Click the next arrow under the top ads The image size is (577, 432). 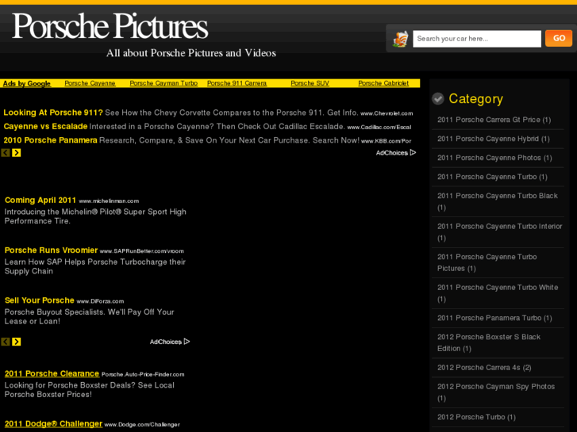tap(16, 152)
